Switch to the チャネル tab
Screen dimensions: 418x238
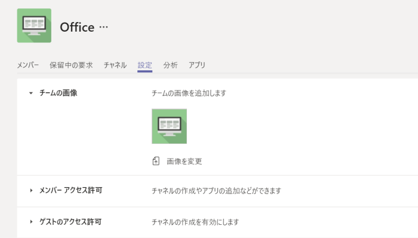(115, 65)
